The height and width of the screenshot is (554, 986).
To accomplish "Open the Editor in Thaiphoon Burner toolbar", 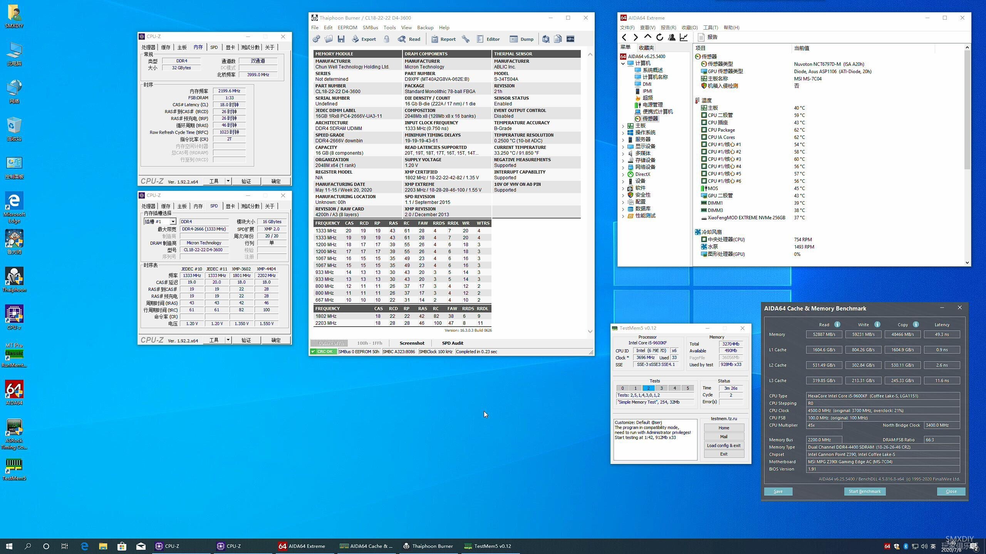I will coord(488,39).
